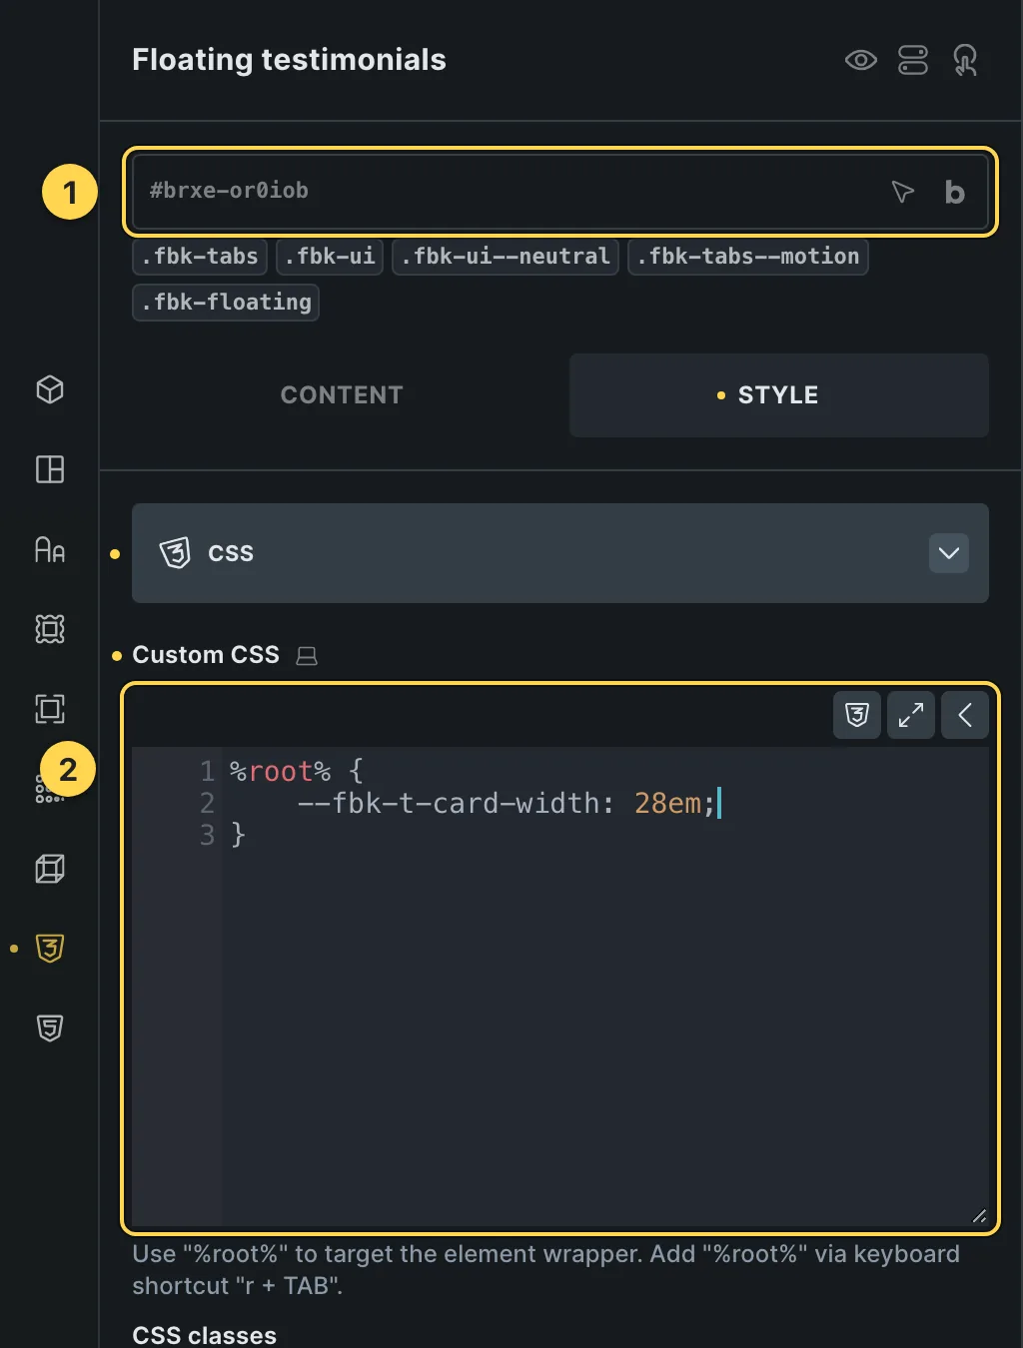Screen dimensions: 1023x1348
Task: Switch to the CONTENT tab
Action: click(342, 395)
